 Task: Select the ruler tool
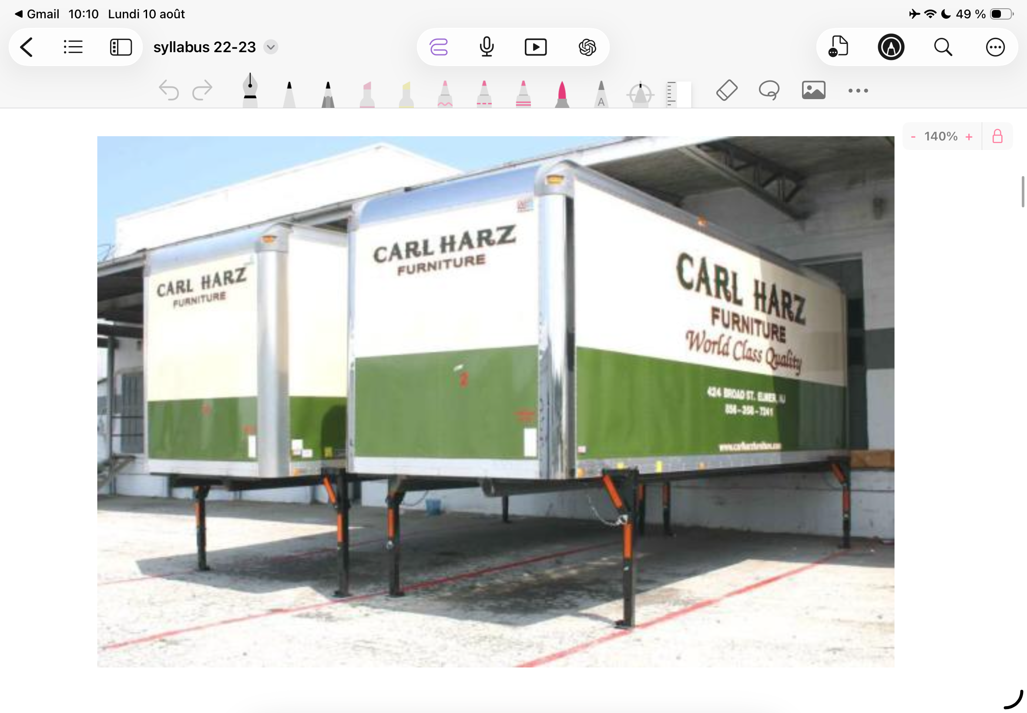pos(679,94)
